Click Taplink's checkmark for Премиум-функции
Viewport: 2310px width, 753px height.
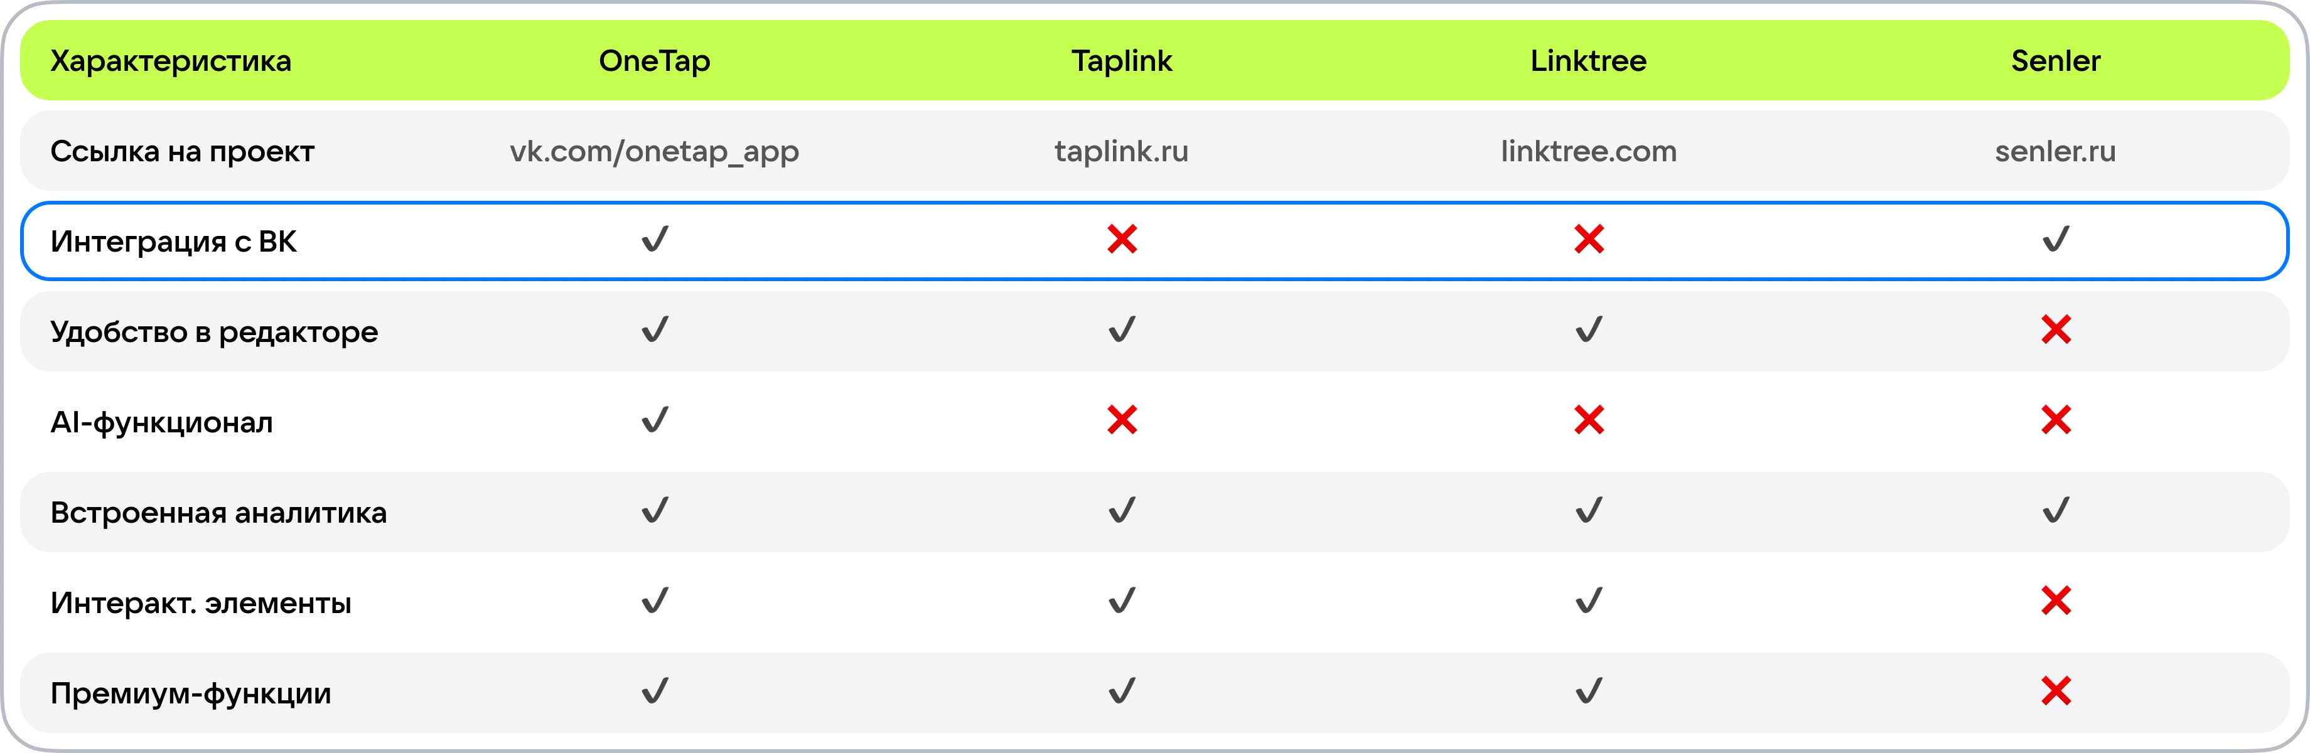pyautogui.click(x=1122, y=691)
